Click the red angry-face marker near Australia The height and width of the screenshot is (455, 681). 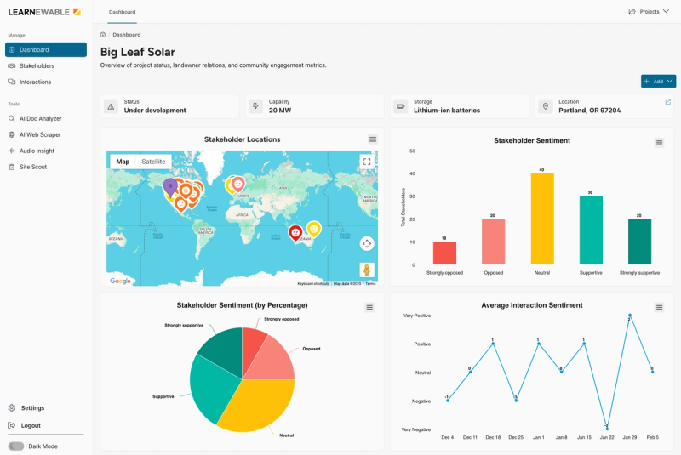click(x=295, y=233)
